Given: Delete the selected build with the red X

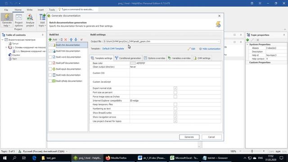Looking at the screenshot, I should (x=66, y=40).
